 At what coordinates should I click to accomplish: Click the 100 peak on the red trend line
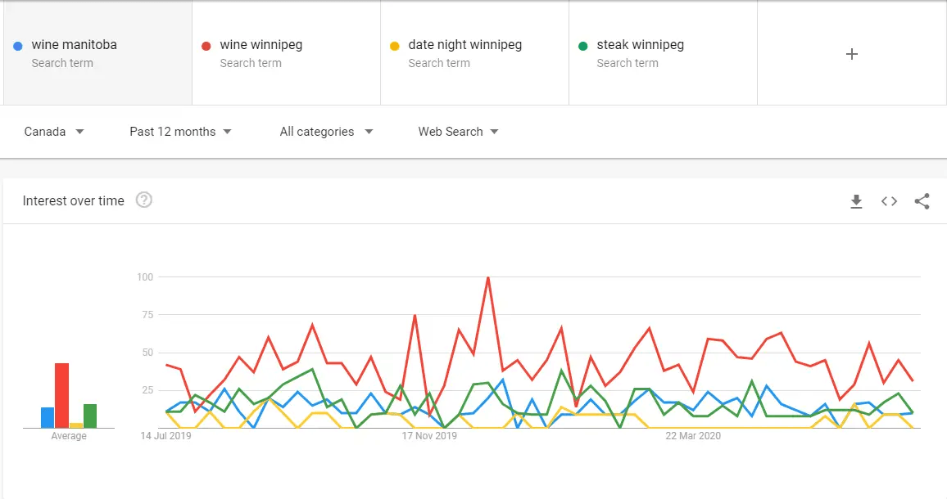tap(487, 278)
